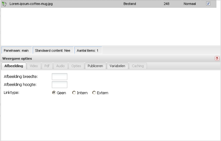This screenshot has width=221, height=141.
Task: Click the Normaal cell in the file row
Action: pyautogui.click(x=190, y=4)
